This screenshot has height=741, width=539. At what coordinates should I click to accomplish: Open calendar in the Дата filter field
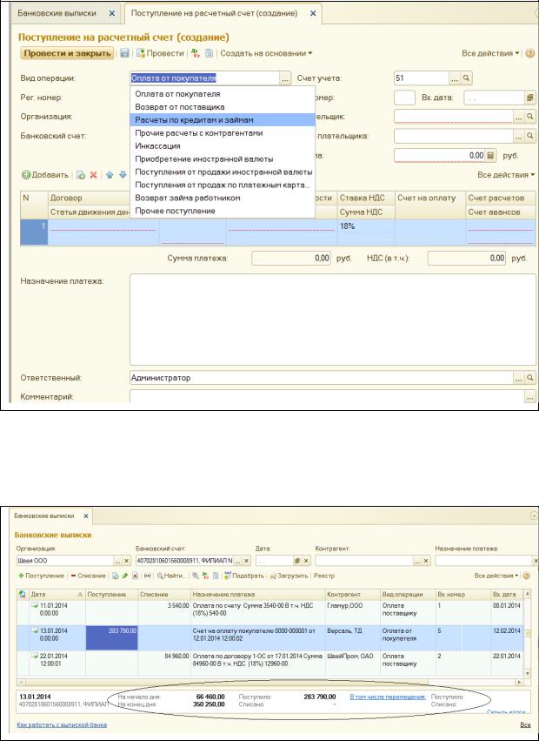coord(297,561)
